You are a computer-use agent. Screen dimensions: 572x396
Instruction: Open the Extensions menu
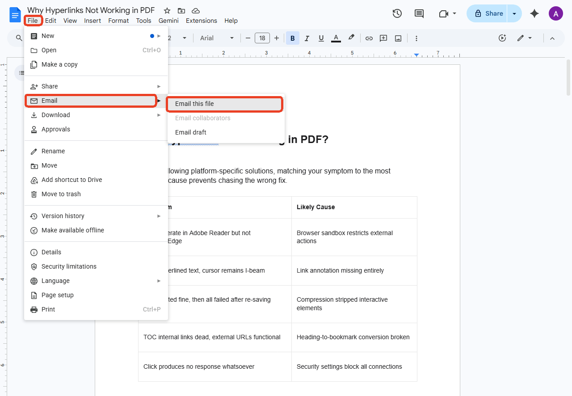click(202, 21)
